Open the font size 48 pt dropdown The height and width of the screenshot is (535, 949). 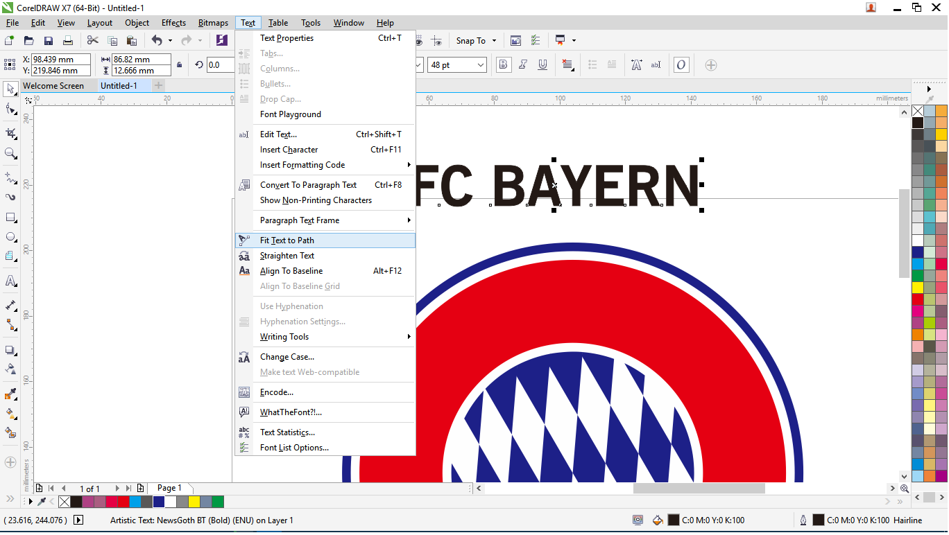[x=480, y=65]
